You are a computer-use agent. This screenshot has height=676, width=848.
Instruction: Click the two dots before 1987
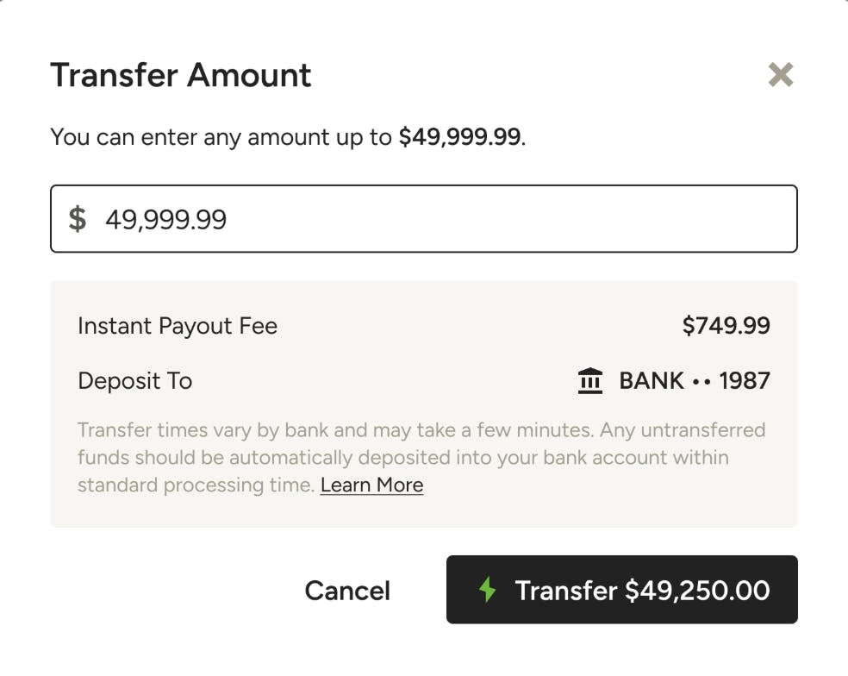click(x=701, y=381)
